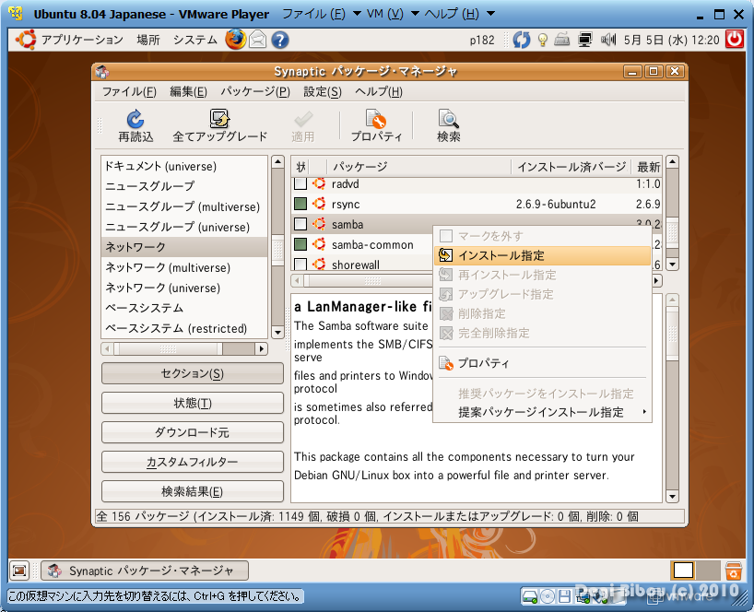754x612 pixels.
Task: Open the 場所 menu in the panel
Action: (148, 40)
